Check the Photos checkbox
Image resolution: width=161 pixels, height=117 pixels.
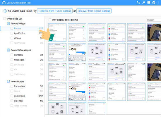click(12, 28)
